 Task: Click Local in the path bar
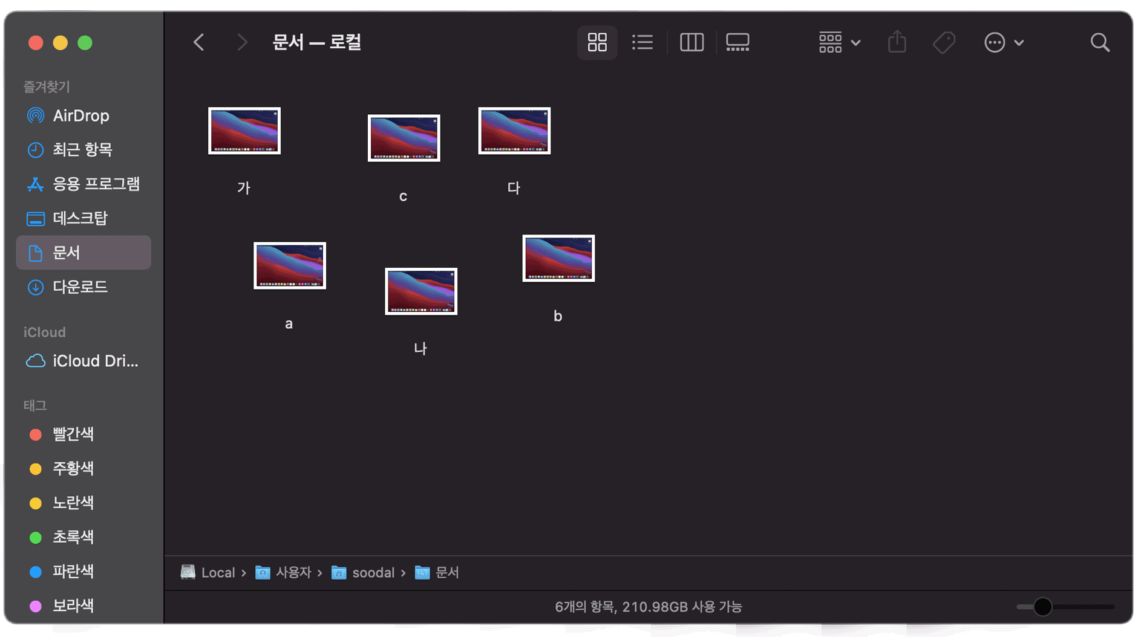click(208, 572)
